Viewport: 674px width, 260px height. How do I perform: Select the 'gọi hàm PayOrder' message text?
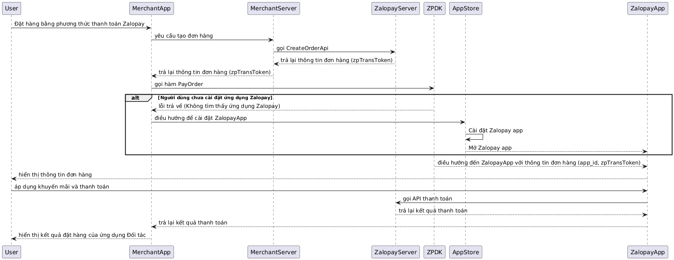pos(179,84)
